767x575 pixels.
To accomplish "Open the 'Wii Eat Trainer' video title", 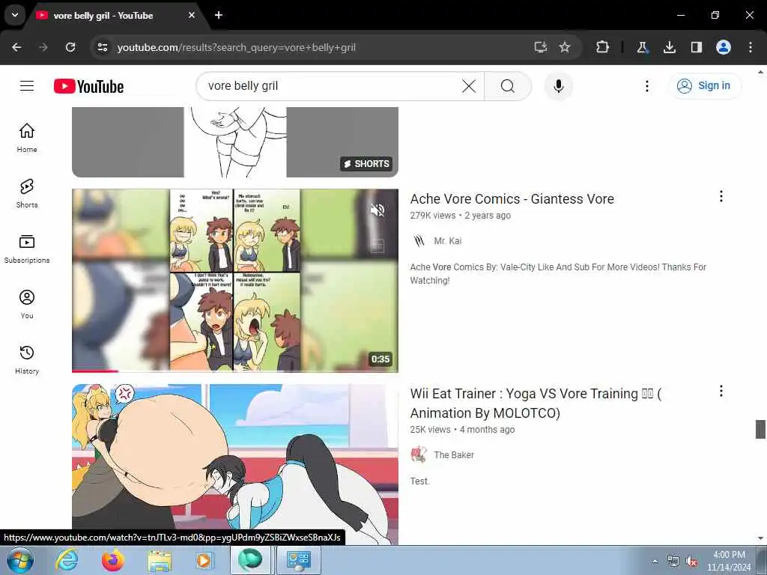I will [x=536, y=404].
